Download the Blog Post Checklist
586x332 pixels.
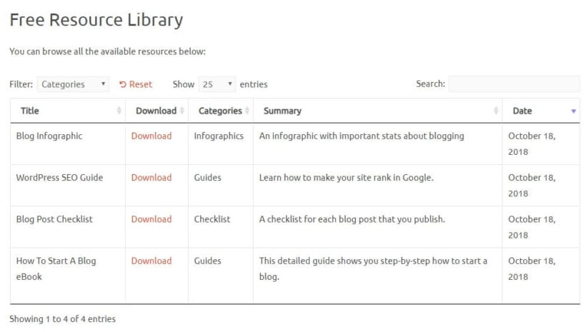(152, 219)
